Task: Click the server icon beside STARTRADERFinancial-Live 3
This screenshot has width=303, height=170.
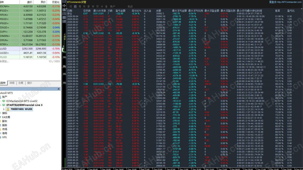Action: (x=4, y=105)
